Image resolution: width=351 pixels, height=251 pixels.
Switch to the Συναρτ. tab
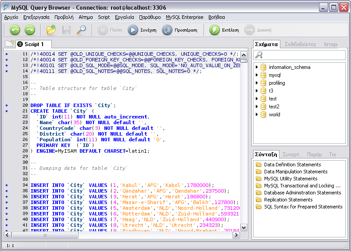pyautogui.click(x=291, y=154)
